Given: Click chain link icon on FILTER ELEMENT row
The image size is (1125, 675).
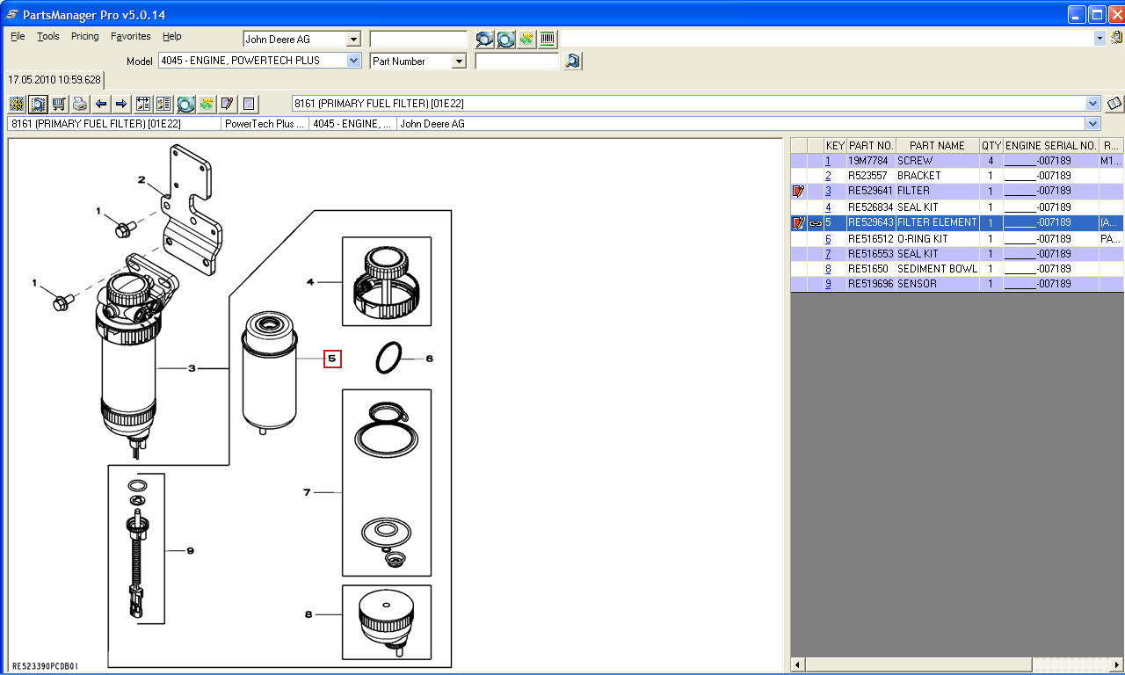Looking at the screenshot, I should (x=816, y=223).
